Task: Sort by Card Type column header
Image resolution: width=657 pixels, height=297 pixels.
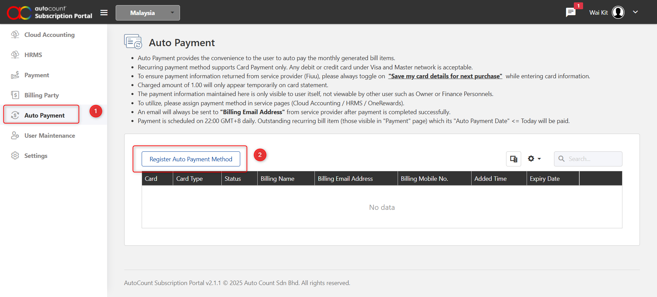Action: click(197, 179)
